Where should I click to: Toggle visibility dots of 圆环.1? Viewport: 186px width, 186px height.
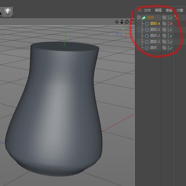click(x=168, y=42)
